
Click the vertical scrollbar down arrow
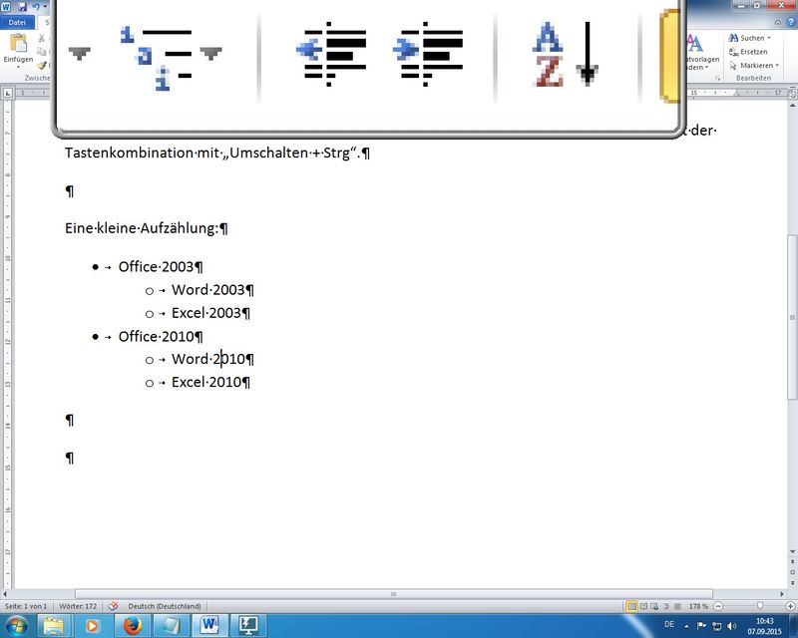tap(792, 551)
